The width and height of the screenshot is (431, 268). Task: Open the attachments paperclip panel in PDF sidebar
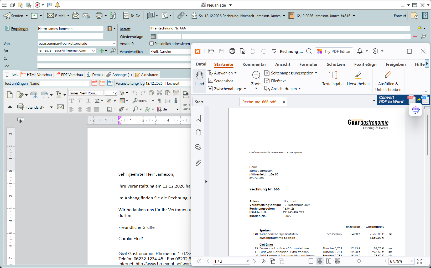[198, 163]
